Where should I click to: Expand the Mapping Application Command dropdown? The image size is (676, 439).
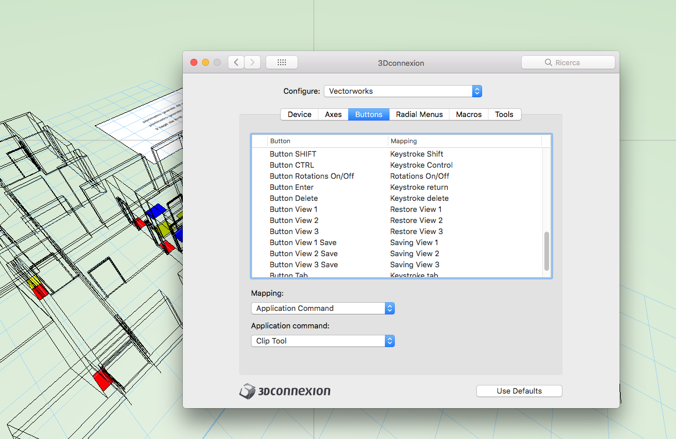323,308
